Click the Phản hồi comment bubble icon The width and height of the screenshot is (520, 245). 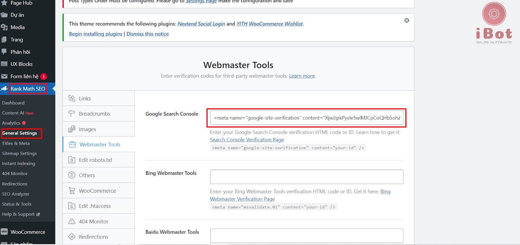4,52
